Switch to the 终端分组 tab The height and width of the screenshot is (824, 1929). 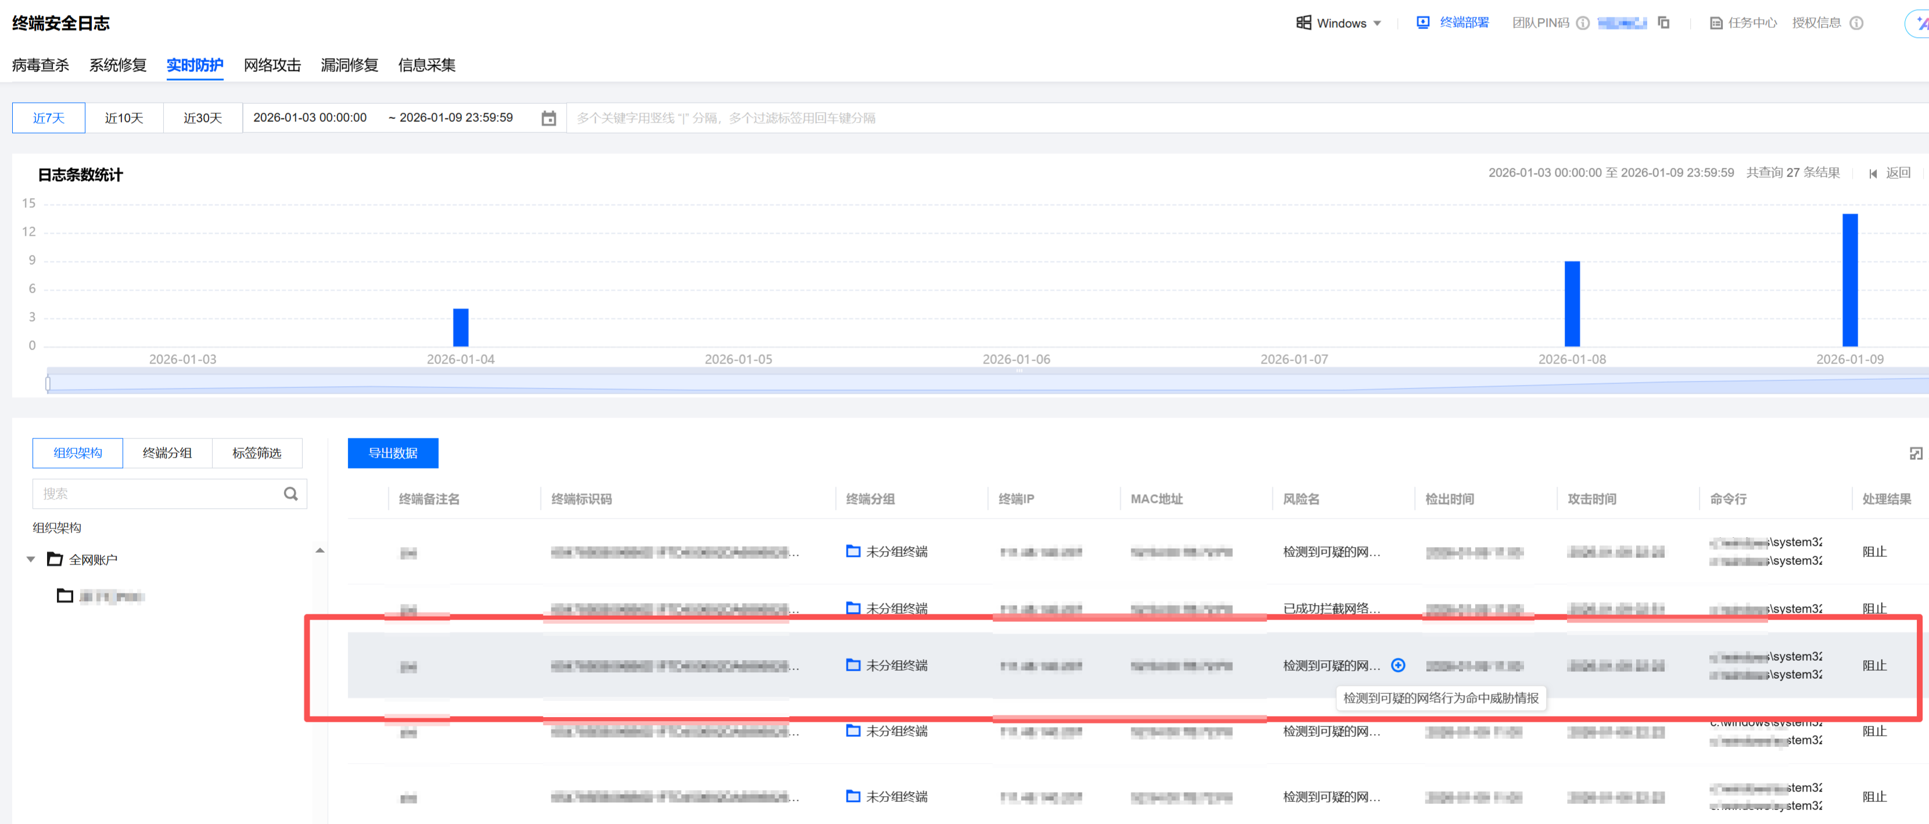point(167,453)
